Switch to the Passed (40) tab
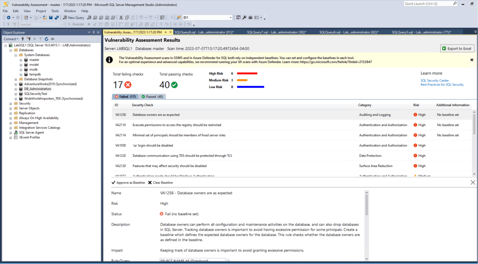Screen dimensions: 478x264 point(152,96)
